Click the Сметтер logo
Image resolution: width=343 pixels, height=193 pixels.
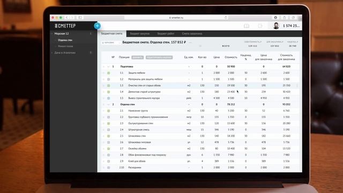pos(65,26)
